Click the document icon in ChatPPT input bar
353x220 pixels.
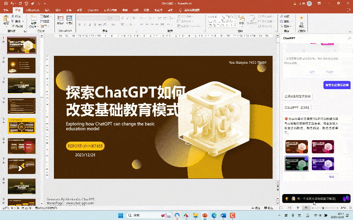point(293,198)
